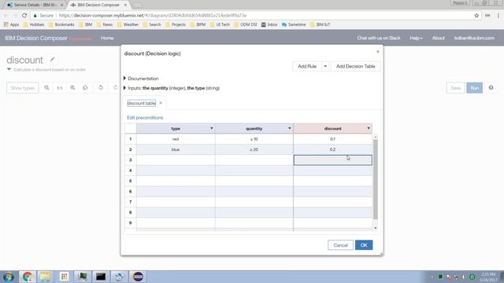Open the Inbox bookmark
This screenshot has width=504, height=283.
(x=269, y=24)
